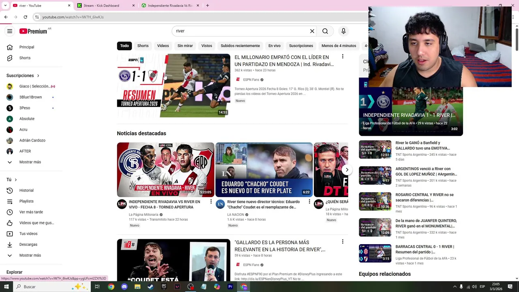The height and width of the screenshot is (292, 519).
Task: Play the ESPN Resumen 1-1 thumbnail
Action: [x=174, y=86]
